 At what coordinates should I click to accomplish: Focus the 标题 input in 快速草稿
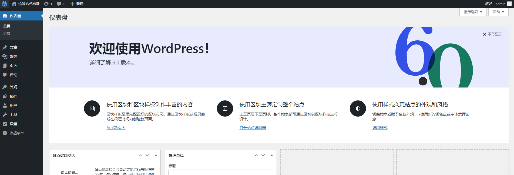coord(221,172)
